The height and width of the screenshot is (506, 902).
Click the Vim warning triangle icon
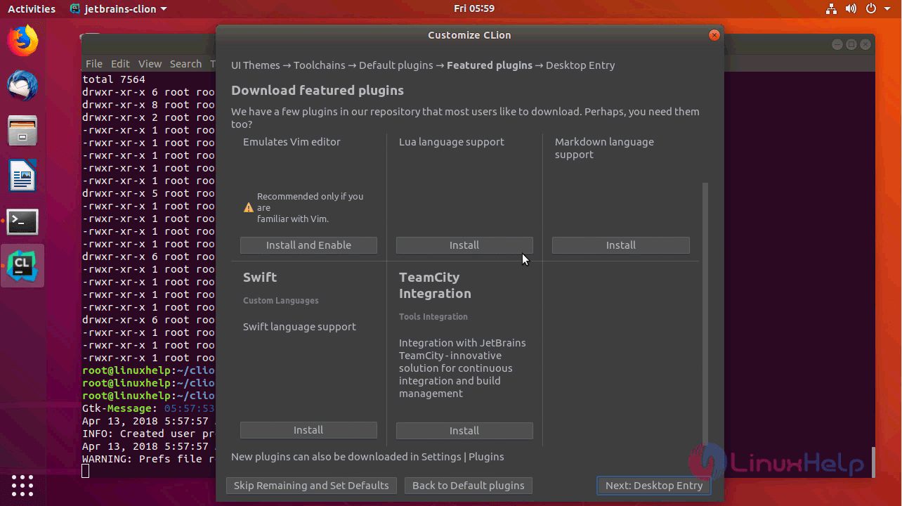(x=249, y=208)
